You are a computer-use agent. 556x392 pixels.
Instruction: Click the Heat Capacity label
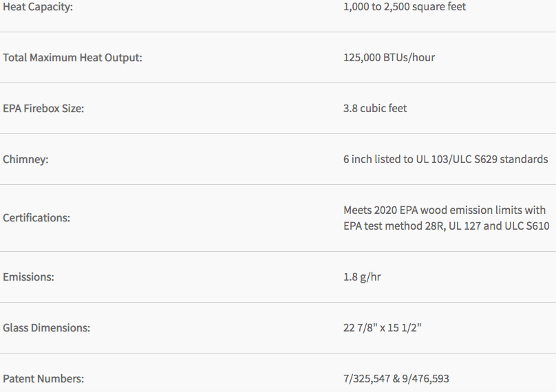pos(38,6)
